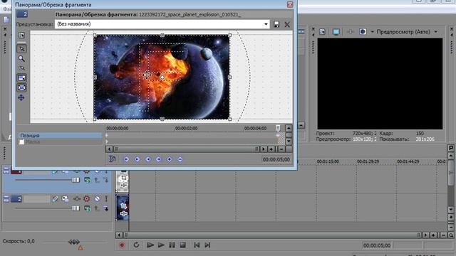Adjust the Скорость rate slider
456x256 pixels.
73,242
